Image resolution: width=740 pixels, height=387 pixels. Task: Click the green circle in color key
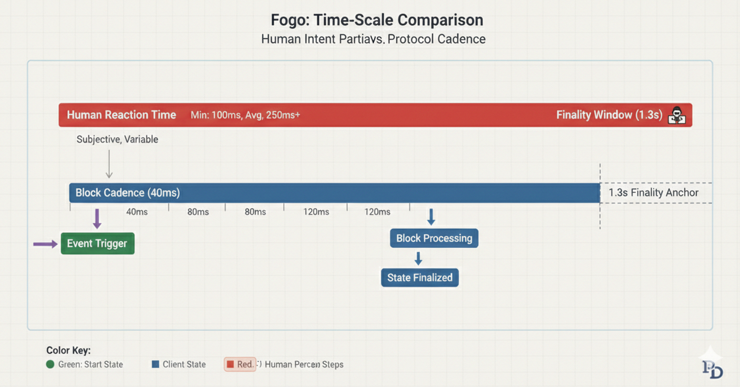50,364
